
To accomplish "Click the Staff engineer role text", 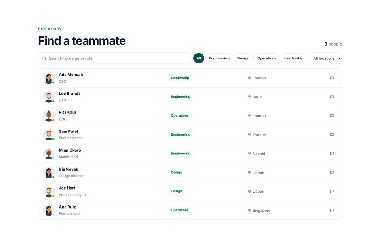I will pos(70,138).
